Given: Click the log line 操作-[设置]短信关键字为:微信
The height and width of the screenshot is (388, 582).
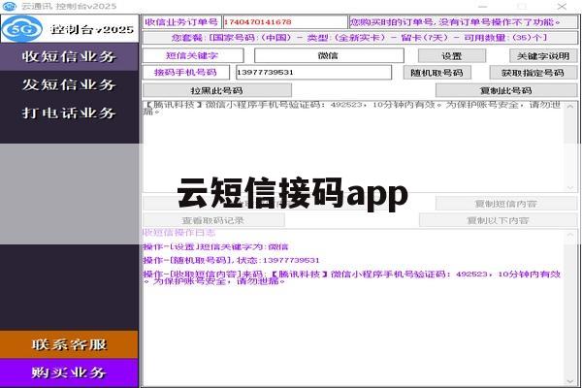Looking at the screenshot, I should (215, 246).
